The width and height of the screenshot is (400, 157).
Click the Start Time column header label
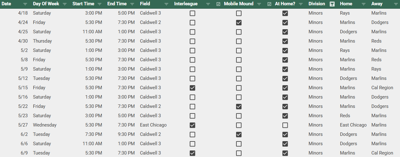[83, 4]
